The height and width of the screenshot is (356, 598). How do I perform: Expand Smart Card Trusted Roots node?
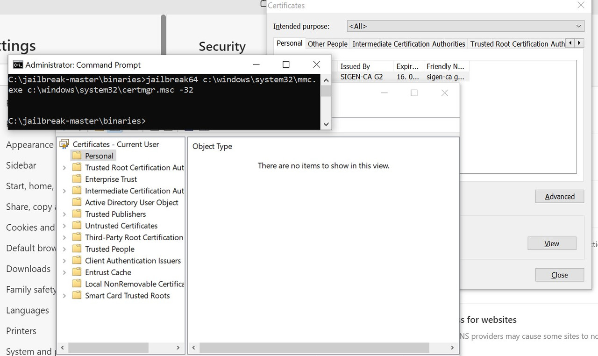point(64,296)
